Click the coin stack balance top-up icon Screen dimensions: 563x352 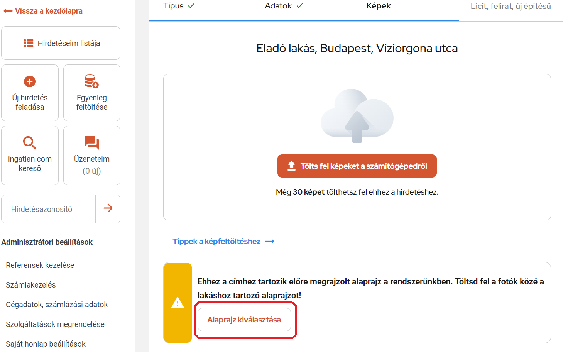coord(91,81)
